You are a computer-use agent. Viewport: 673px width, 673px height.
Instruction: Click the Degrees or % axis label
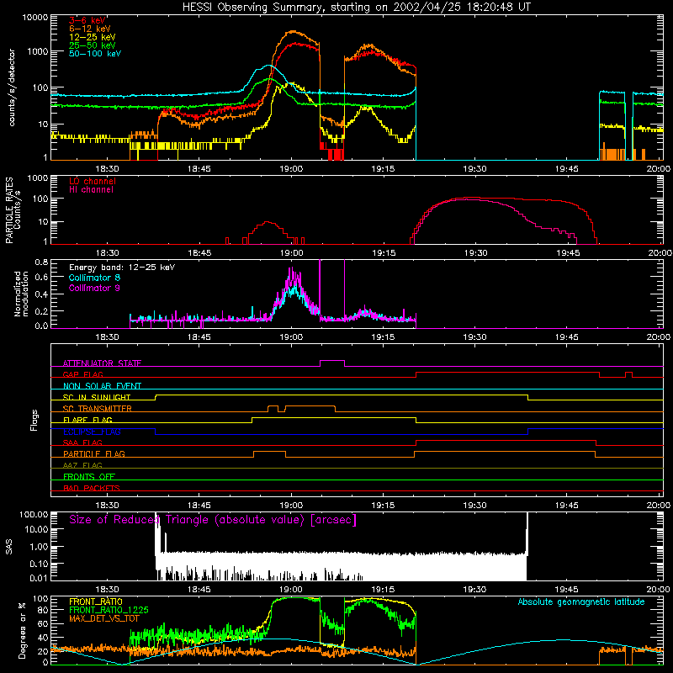[23, 631]
